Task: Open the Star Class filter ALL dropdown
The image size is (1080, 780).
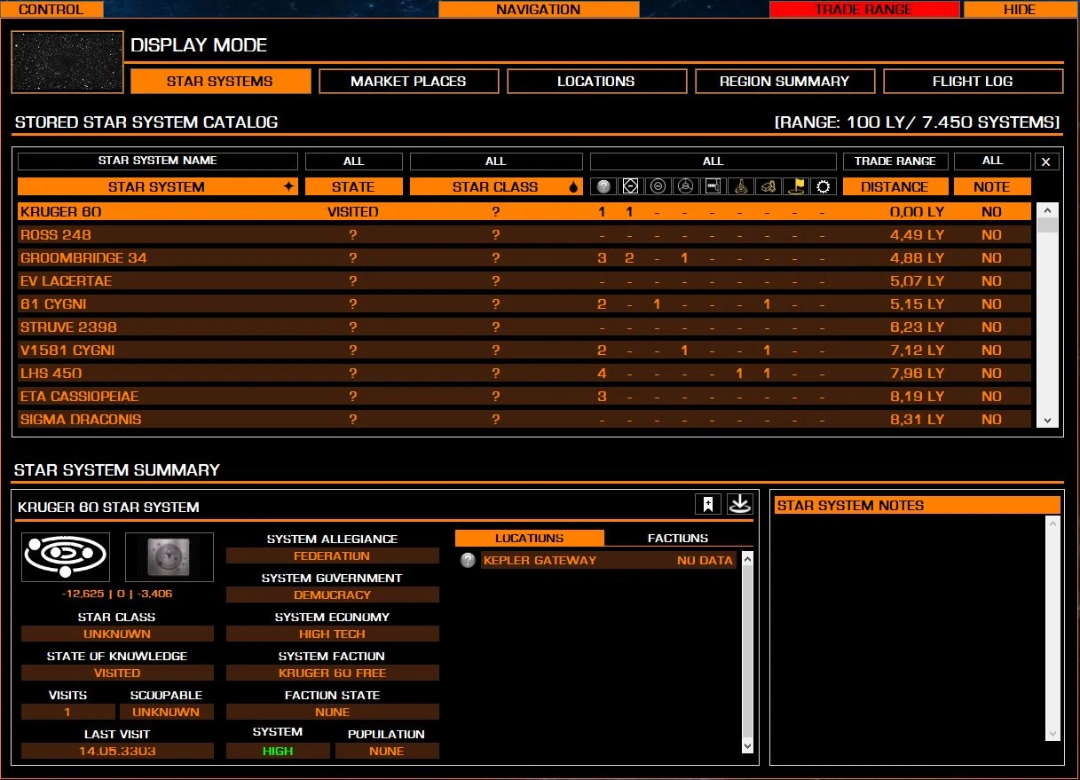Action: [496, 162]
